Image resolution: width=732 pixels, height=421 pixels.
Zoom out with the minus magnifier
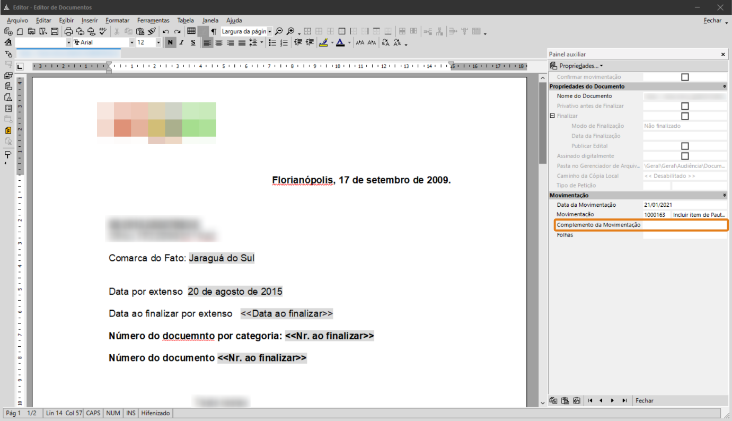pos(279,31)
